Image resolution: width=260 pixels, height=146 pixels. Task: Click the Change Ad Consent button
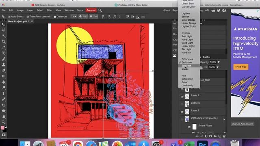pyautogui.click(x=243, y=124)
